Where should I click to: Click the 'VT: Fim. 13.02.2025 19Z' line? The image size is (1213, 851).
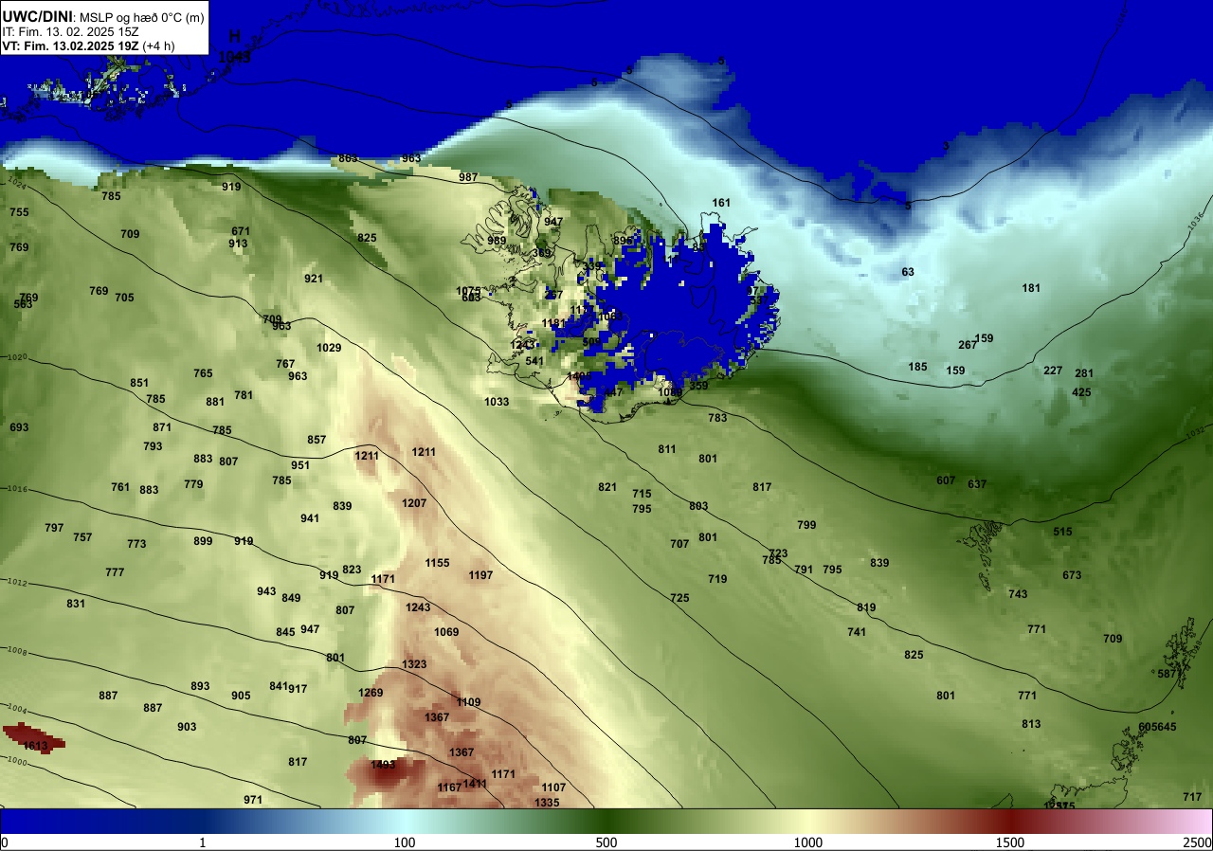point(71,45)
